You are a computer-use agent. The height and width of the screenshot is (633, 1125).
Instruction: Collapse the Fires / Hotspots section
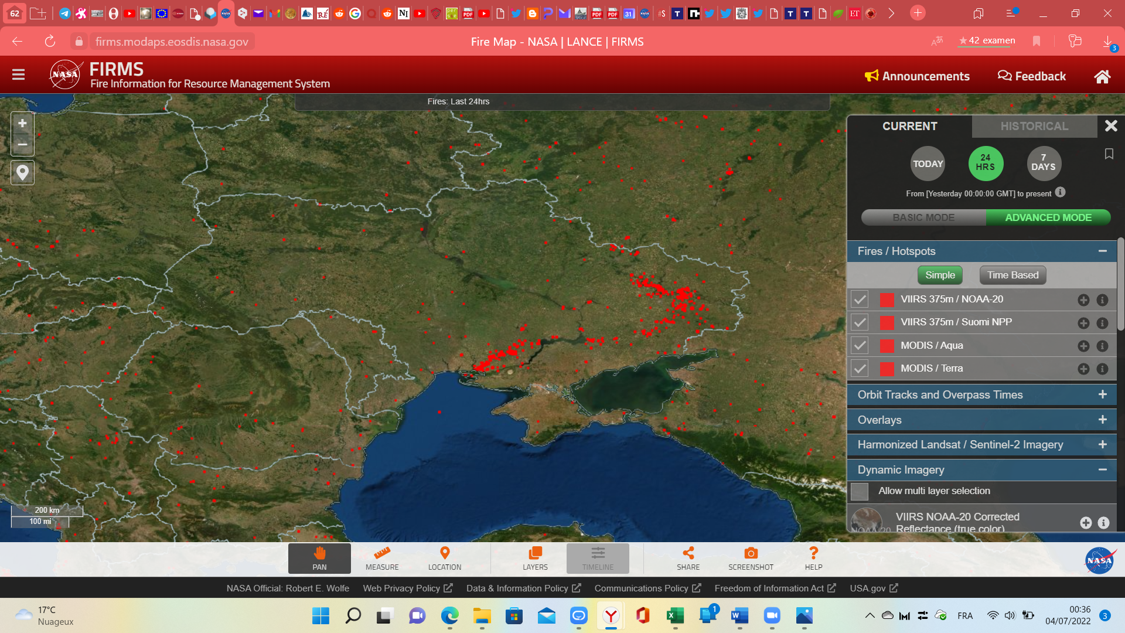[x=1102, y=251]
